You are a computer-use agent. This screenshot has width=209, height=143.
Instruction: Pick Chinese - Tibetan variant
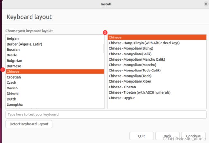coord(157,87)
